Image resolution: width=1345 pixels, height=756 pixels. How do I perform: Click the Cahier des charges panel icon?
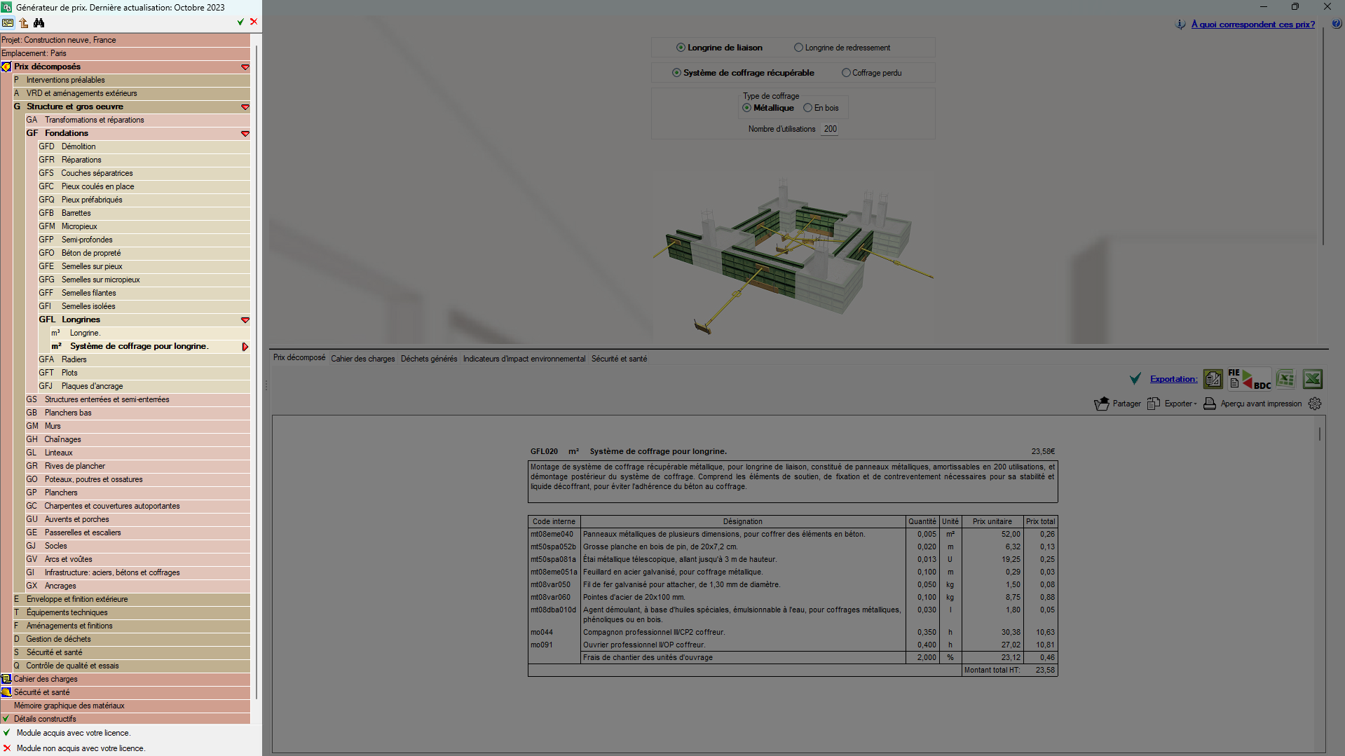click(6, 679)
